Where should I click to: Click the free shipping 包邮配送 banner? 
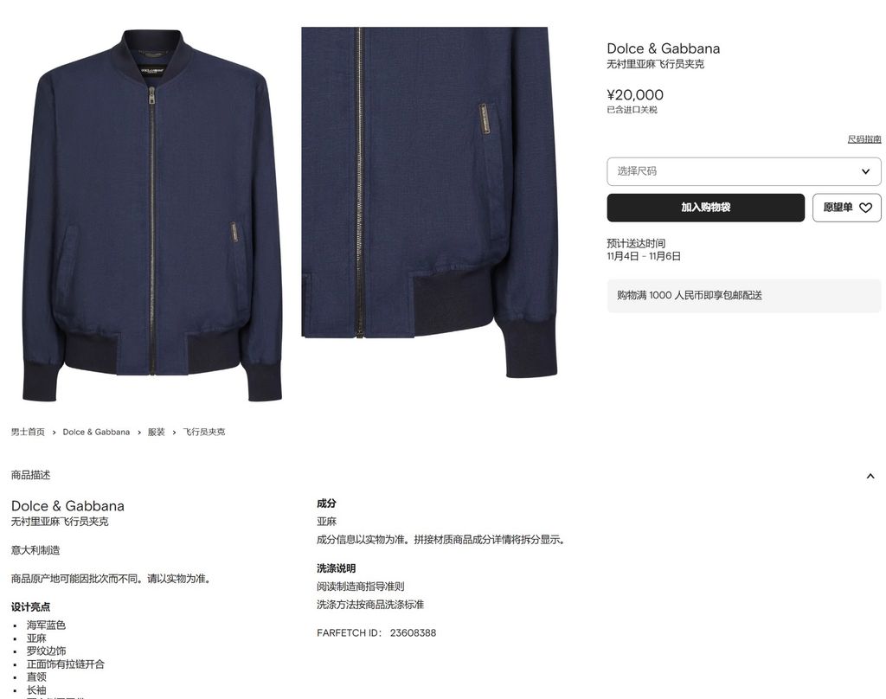(x=743, y=296)
